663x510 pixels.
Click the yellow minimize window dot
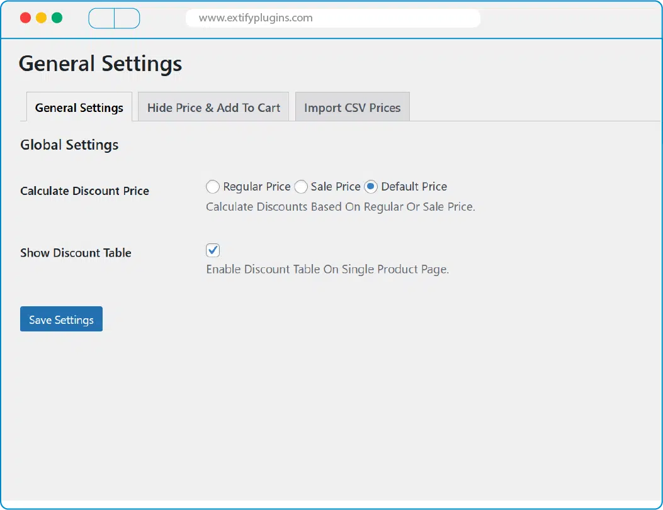(x=41, y=18)
